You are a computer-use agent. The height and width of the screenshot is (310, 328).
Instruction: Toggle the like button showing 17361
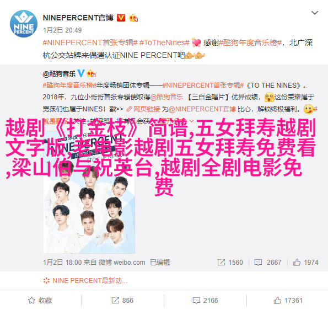click(x=288, y=301)
